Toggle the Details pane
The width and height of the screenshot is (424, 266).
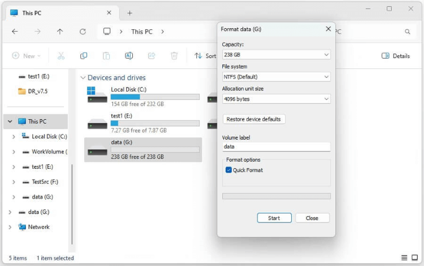tap(395, 56)
